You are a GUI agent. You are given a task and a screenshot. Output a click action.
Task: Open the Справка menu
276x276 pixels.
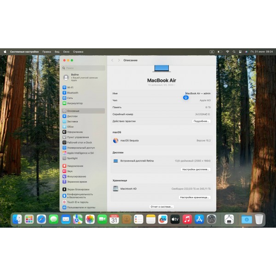pos(78,52)
